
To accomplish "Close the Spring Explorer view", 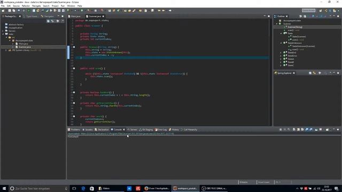I will pos(294,73).
